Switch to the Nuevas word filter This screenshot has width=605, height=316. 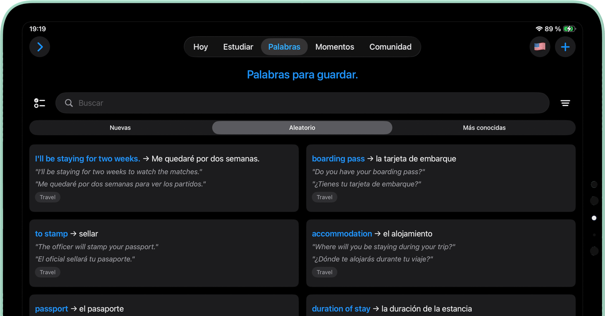[120, 128]
